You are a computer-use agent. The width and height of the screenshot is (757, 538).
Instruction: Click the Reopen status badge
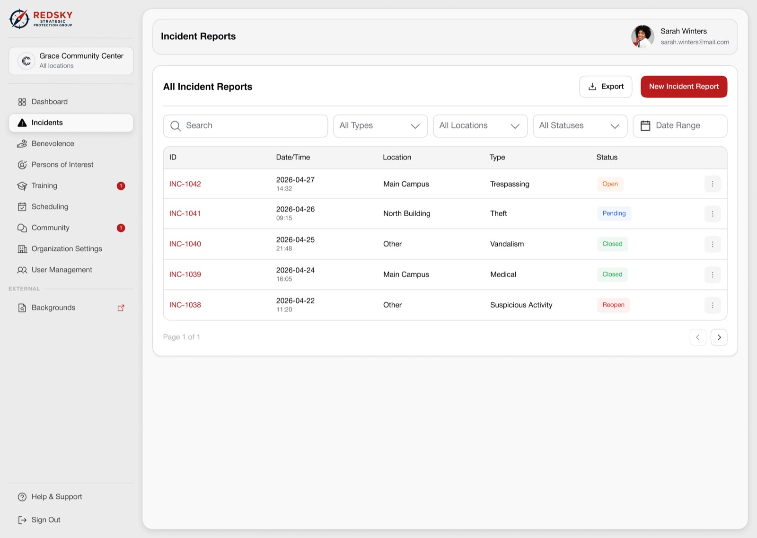[613, 305]
